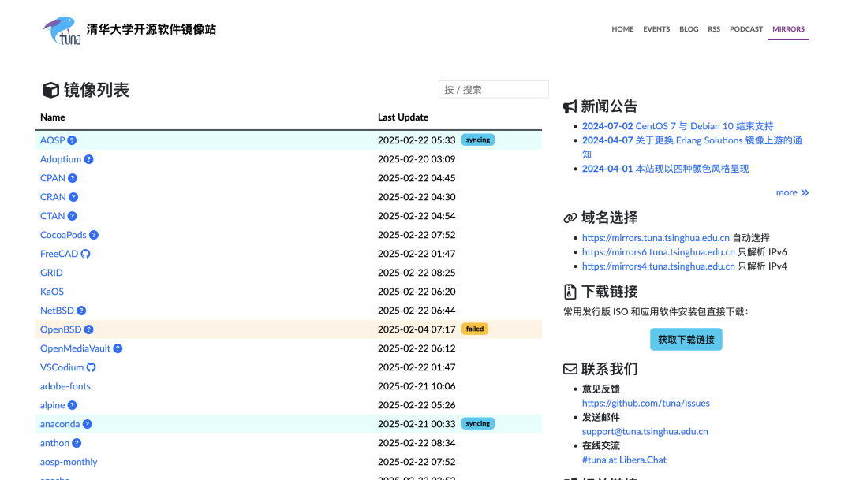Open the Adoptium mirror link
This screenshot has height=480, width=852.
point(61,159)
